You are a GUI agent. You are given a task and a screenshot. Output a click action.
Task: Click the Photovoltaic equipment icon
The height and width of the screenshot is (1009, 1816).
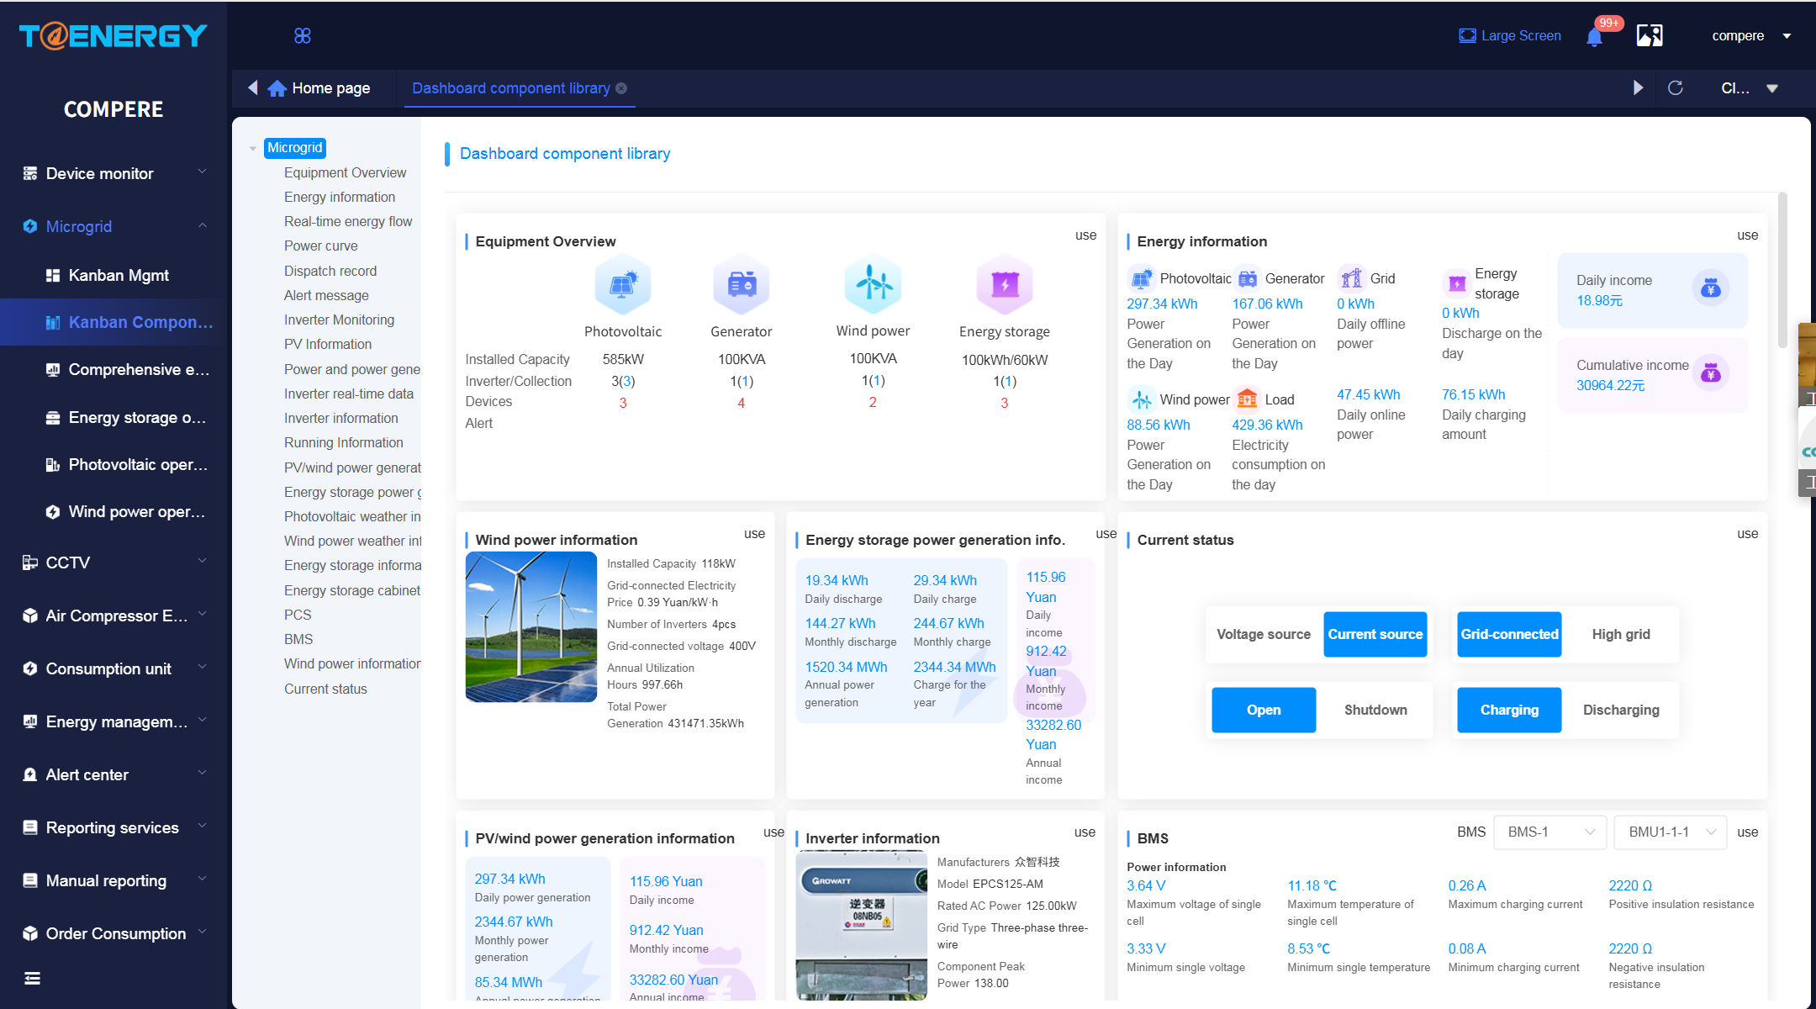(x=623, y=284)
